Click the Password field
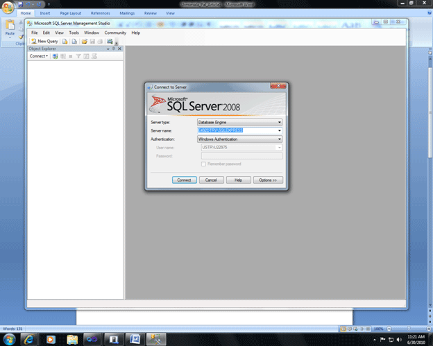Viewport: 433px width, 346px height. coord(241,156)
